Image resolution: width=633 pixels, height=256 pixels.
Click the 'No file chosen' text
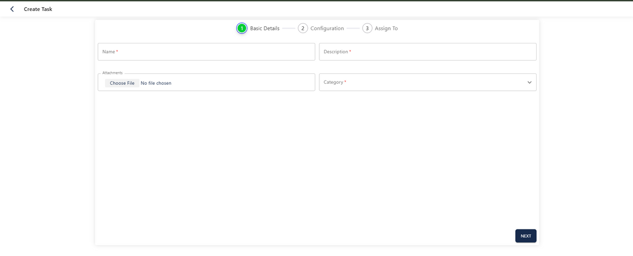pyautogui.click(x=156, y=83)
